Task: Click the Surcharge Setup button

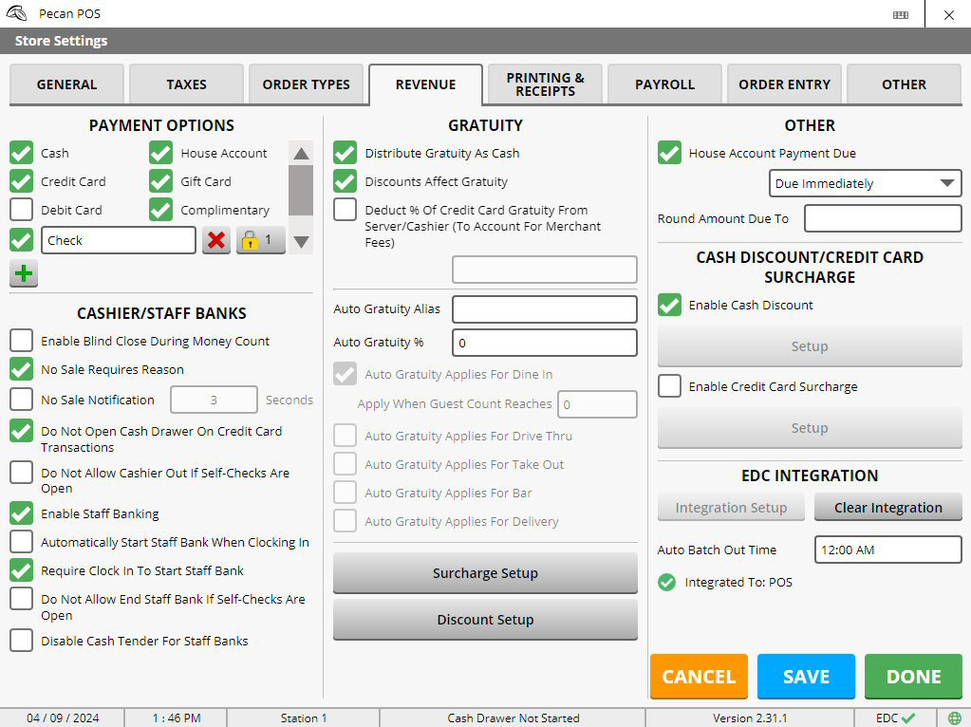Action: [485, 573]
